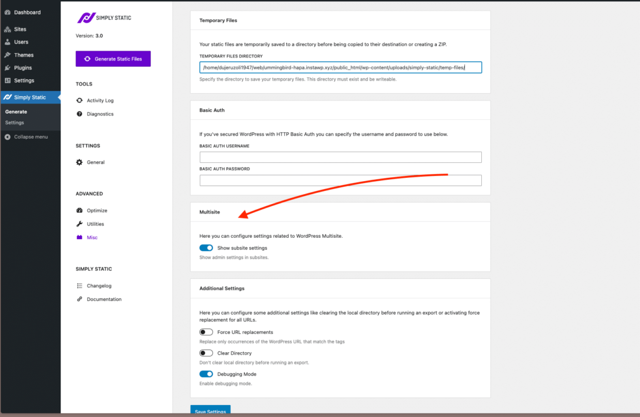Screen dimensions: 640x417
Task: Click the Optimize speedometer icon
Action: pyautogui.click(x=79, y=210)
